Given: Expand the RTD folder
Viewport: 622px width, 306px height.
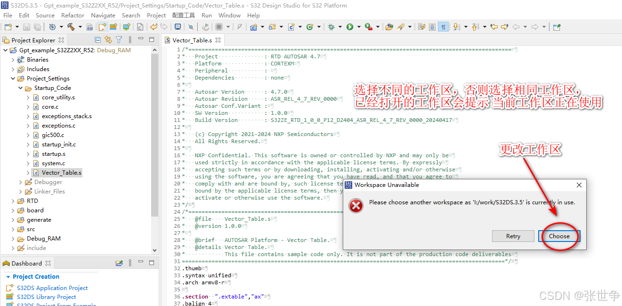Looking at the screenshot, I should [x=13, y=201].
